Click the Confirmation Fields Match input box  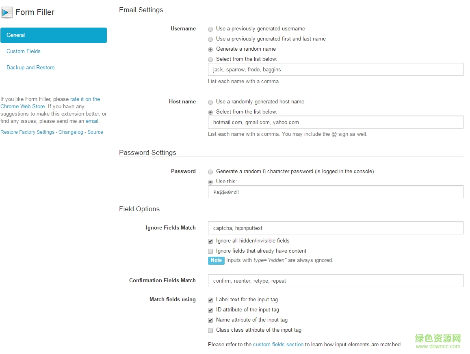coord(335,280)
